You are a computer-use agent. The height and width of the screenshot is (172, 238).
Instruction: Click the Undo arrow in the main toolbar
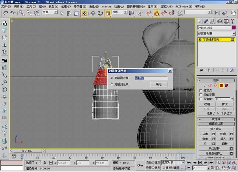coord(6,13)
